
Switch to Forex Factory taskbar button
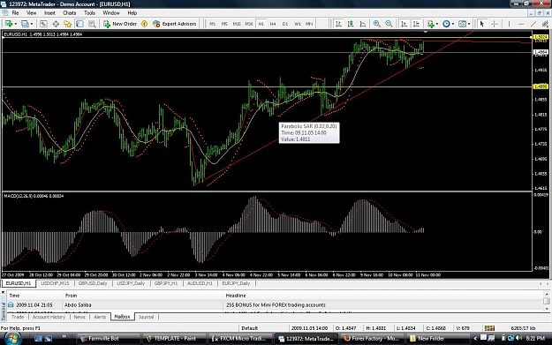pyautogui.click(x=374, y=339)
